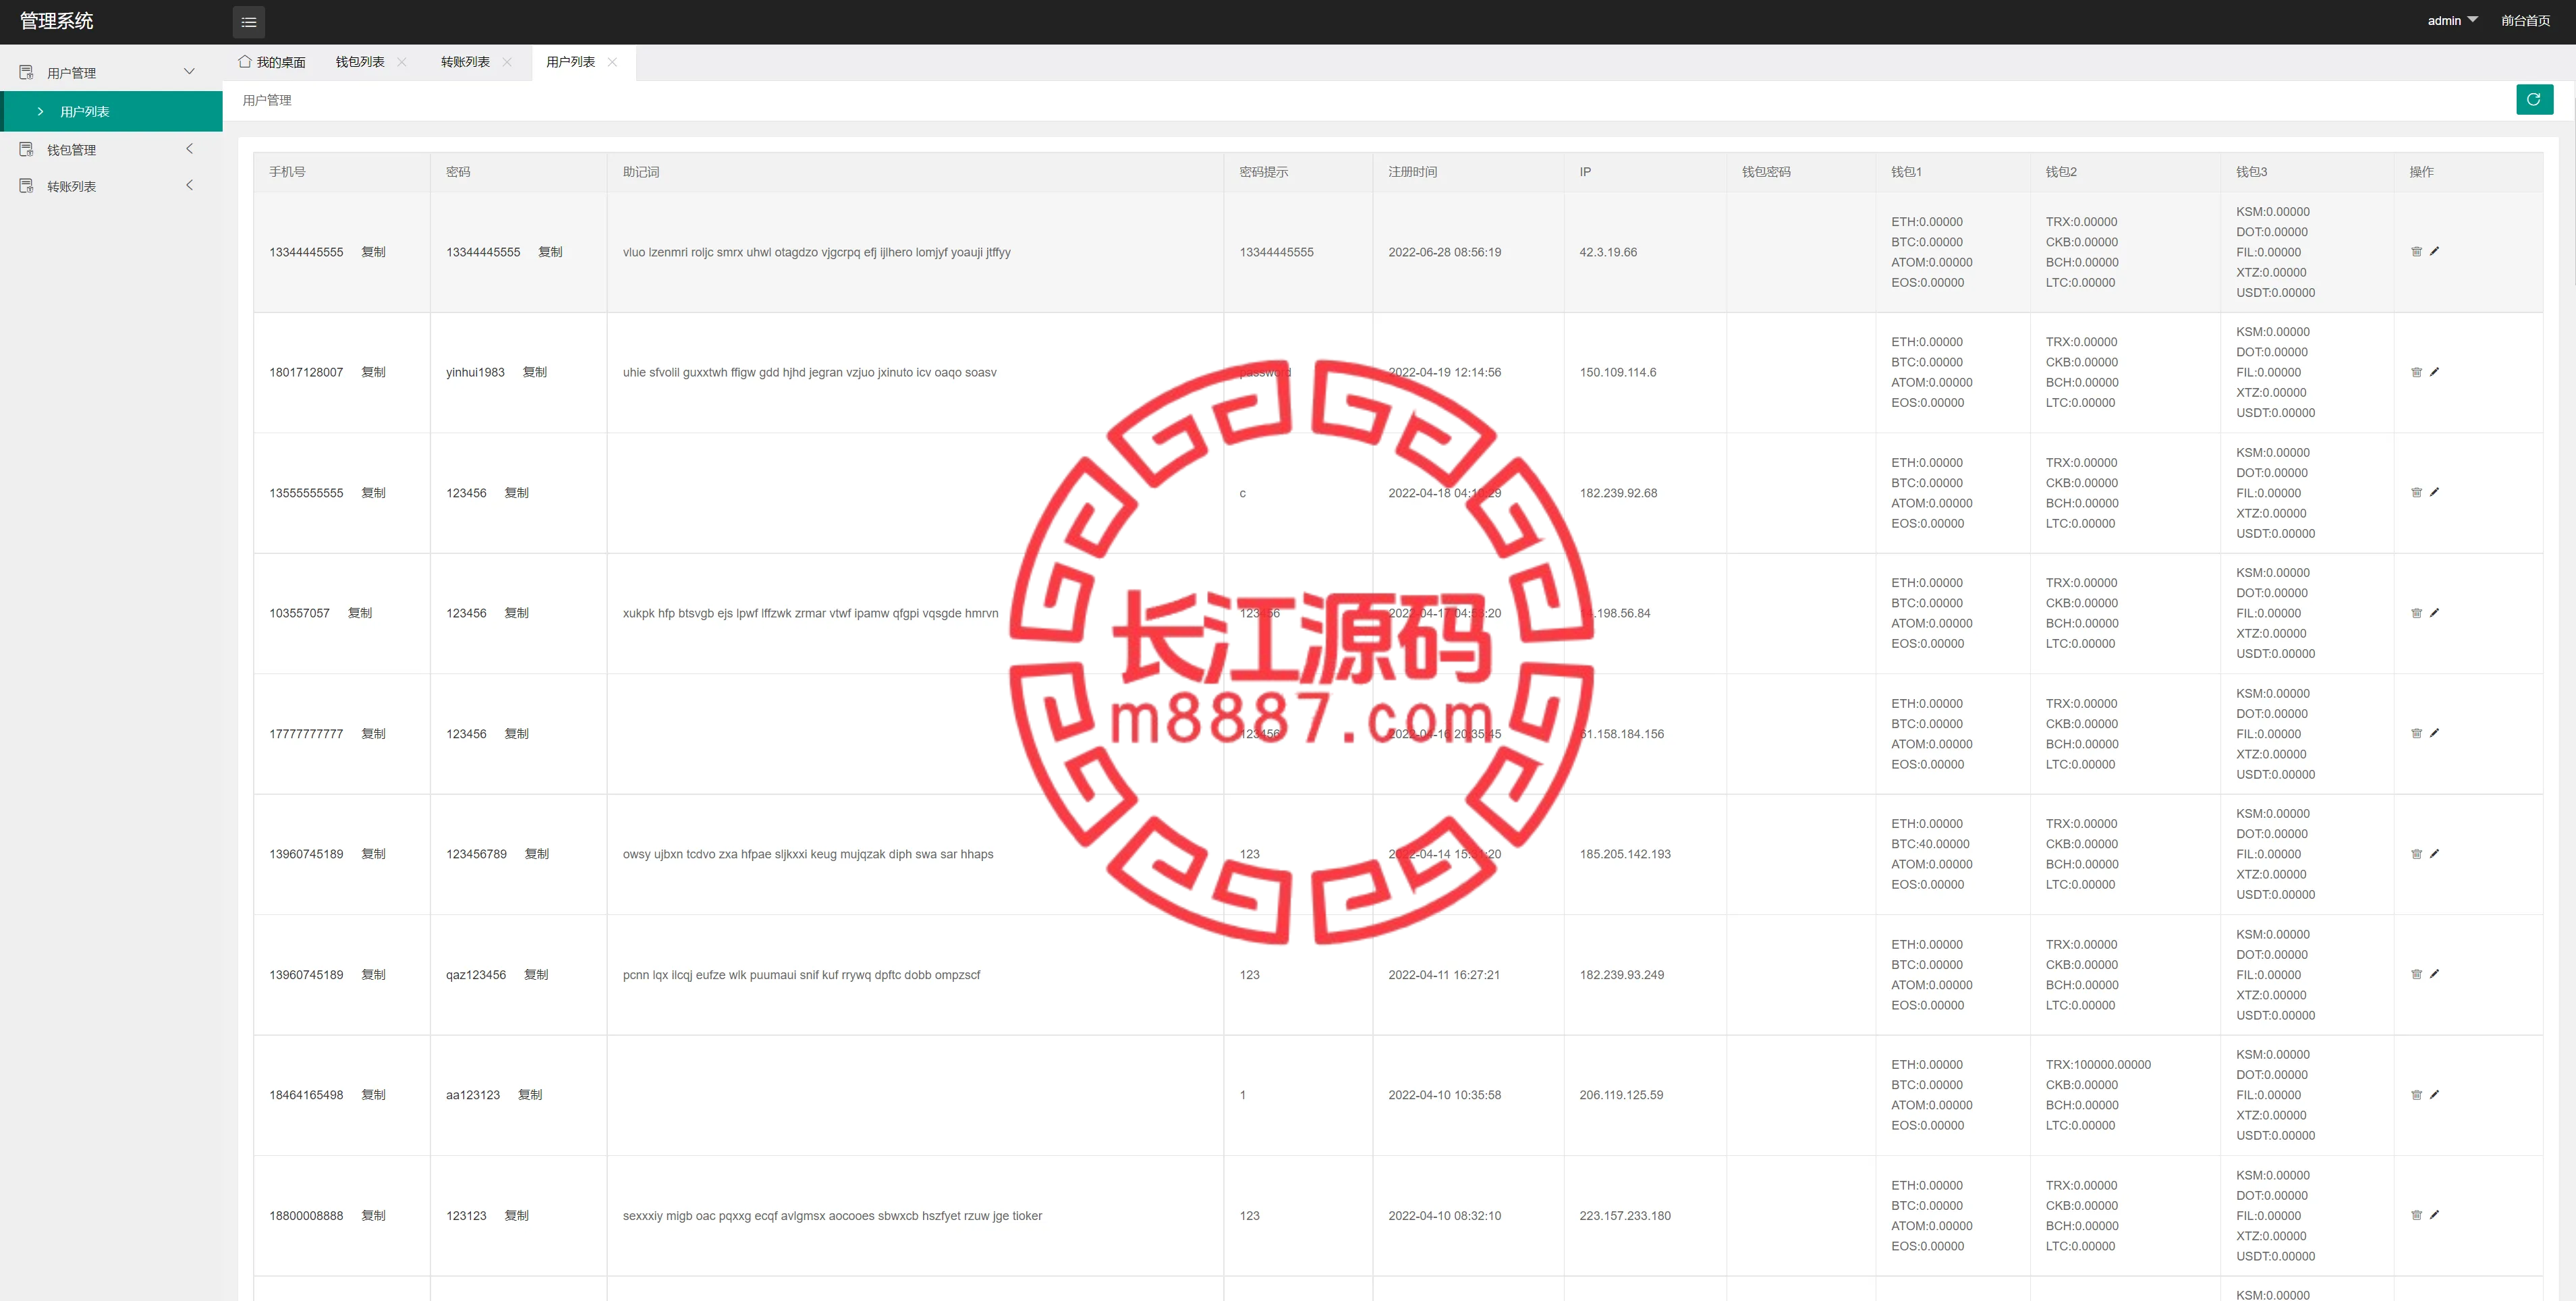Click the 用户管理 breadcrumb text
Viewport: 2576px width, 1301px height.
click(x=267, y=100)
